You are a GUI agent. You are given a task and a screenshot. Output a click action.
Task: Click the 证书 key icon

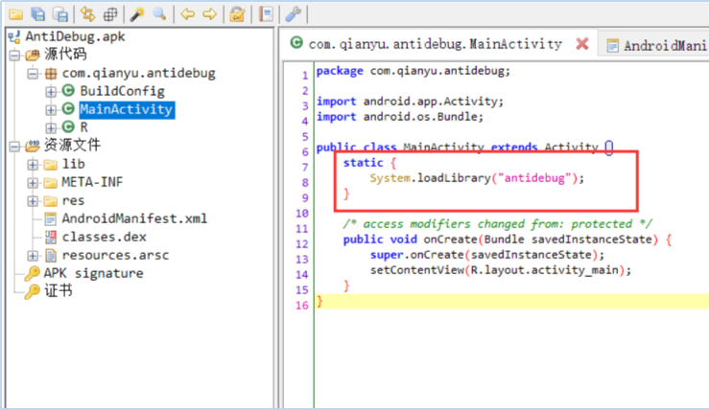click(x=33, y=291)
